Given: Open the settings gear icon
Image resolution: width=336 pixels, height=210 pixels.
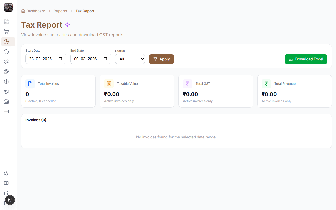Looking at the screenshot, I should tap(6, 173).
